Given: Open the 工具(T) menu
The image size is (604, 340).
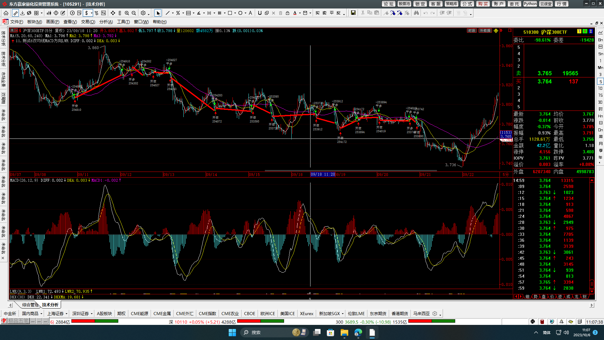Looking at the screenshot, I should click(x=123, y=22).
